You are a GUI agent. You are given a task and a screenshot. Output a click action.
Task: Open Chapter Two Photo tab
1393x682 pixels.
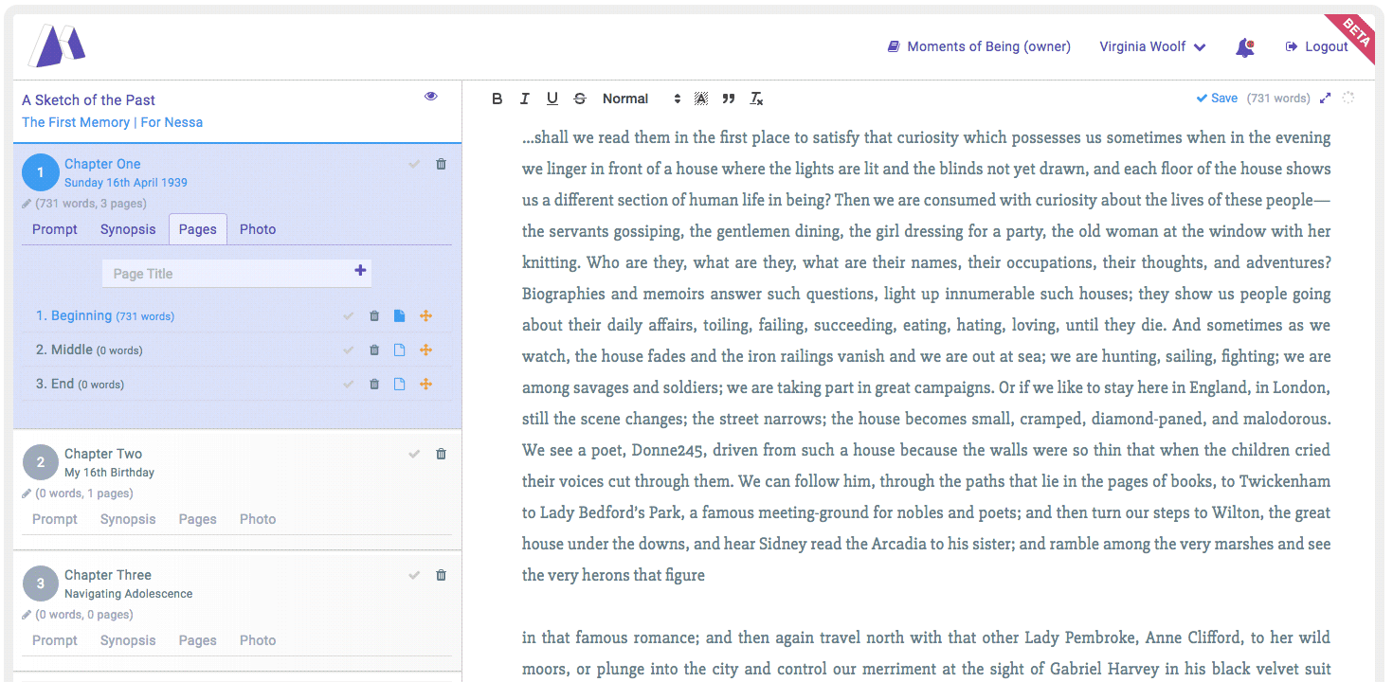(258, 519)
